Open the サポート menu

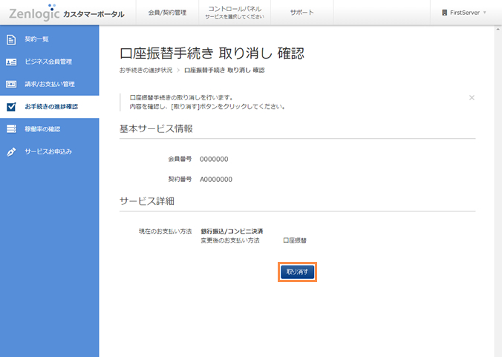pyautogui.click(x=302, y=13)
